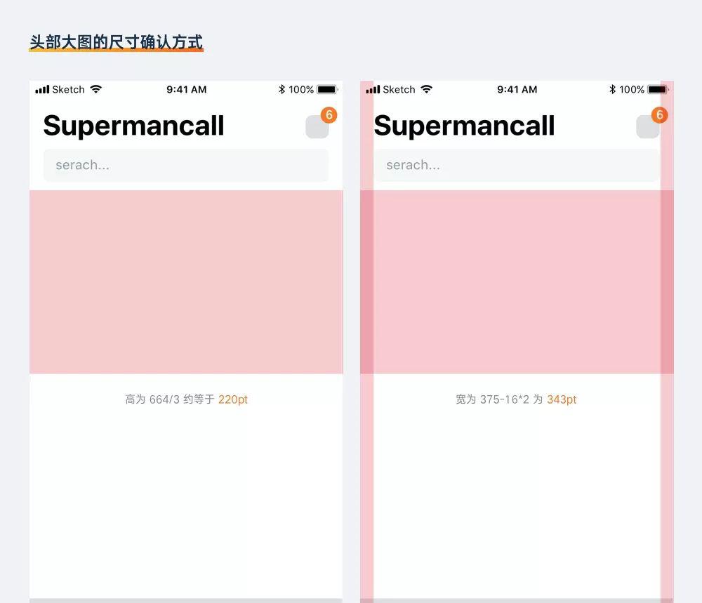Click the Supermancall title in right mockup
The width and height of the screenshot is (702, 603).
pyautogui.click(x=464, y=126)
